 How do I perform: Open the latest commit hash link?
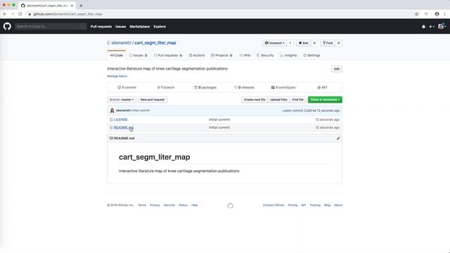tap(310, 110)
